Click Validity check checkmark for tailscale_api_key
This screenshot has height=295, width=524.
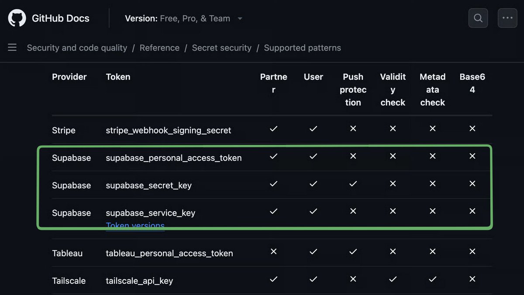coord(393,279)
